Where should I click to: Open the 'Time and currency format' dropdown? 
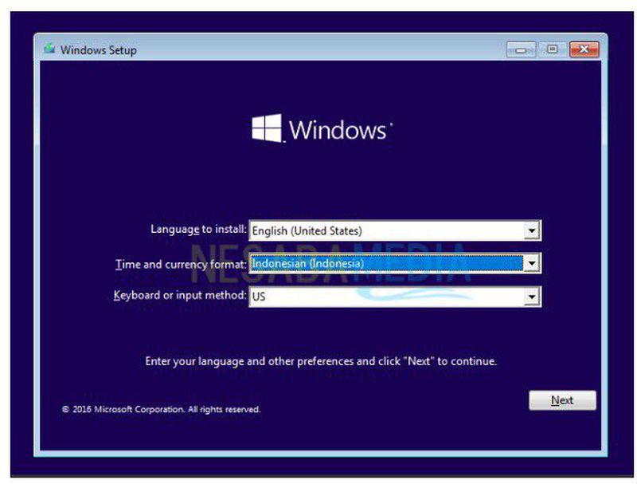pos(531,263)
